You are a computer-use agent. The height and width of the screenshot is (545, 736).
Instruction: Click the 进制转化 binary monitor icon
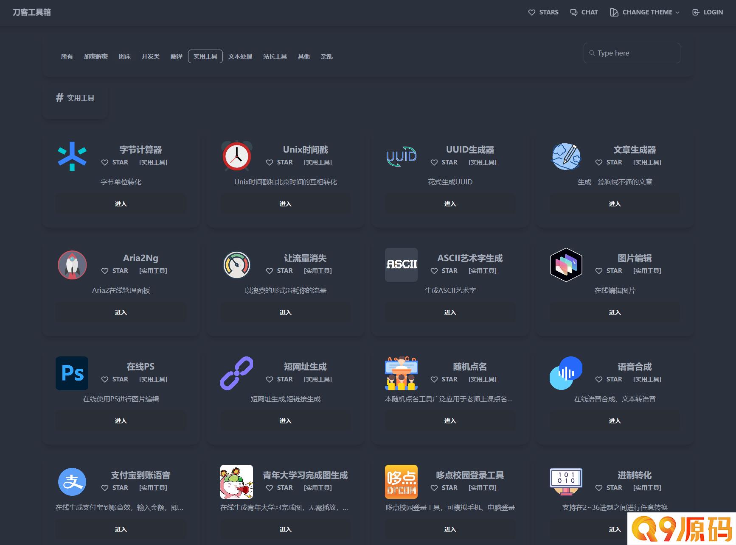coord(566,482)
